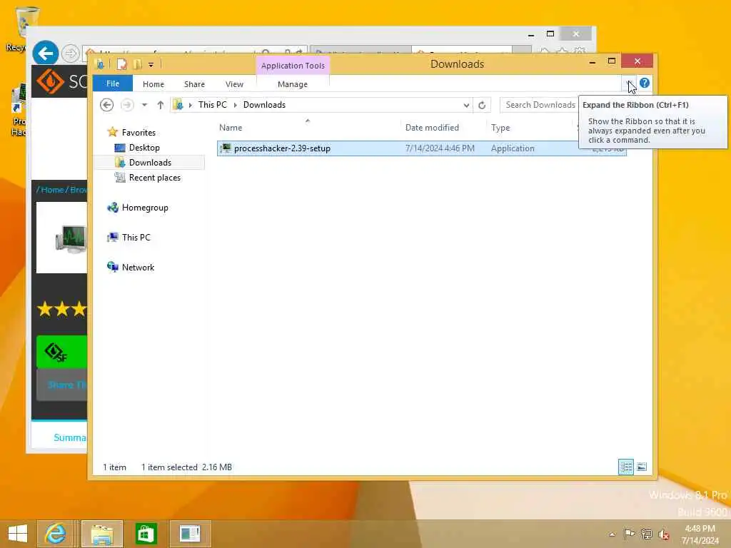Select This PC in the navigation pane

(x=136, y=238)
